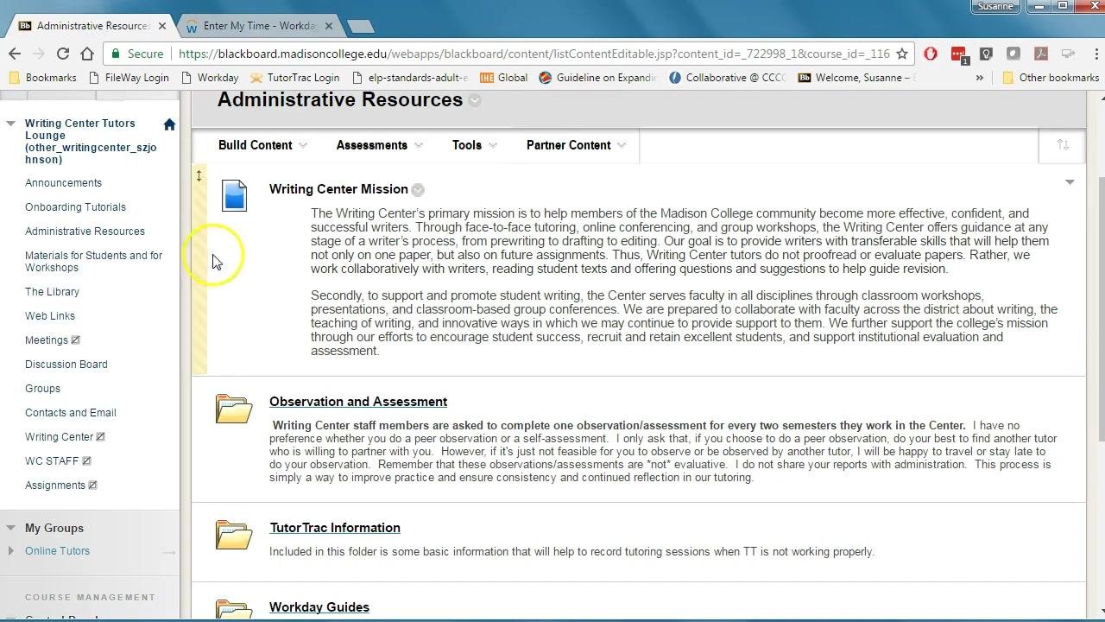Open the gray shield extension icon
The height and width of the screenshot is (622, 1105).
point(1013,54)
